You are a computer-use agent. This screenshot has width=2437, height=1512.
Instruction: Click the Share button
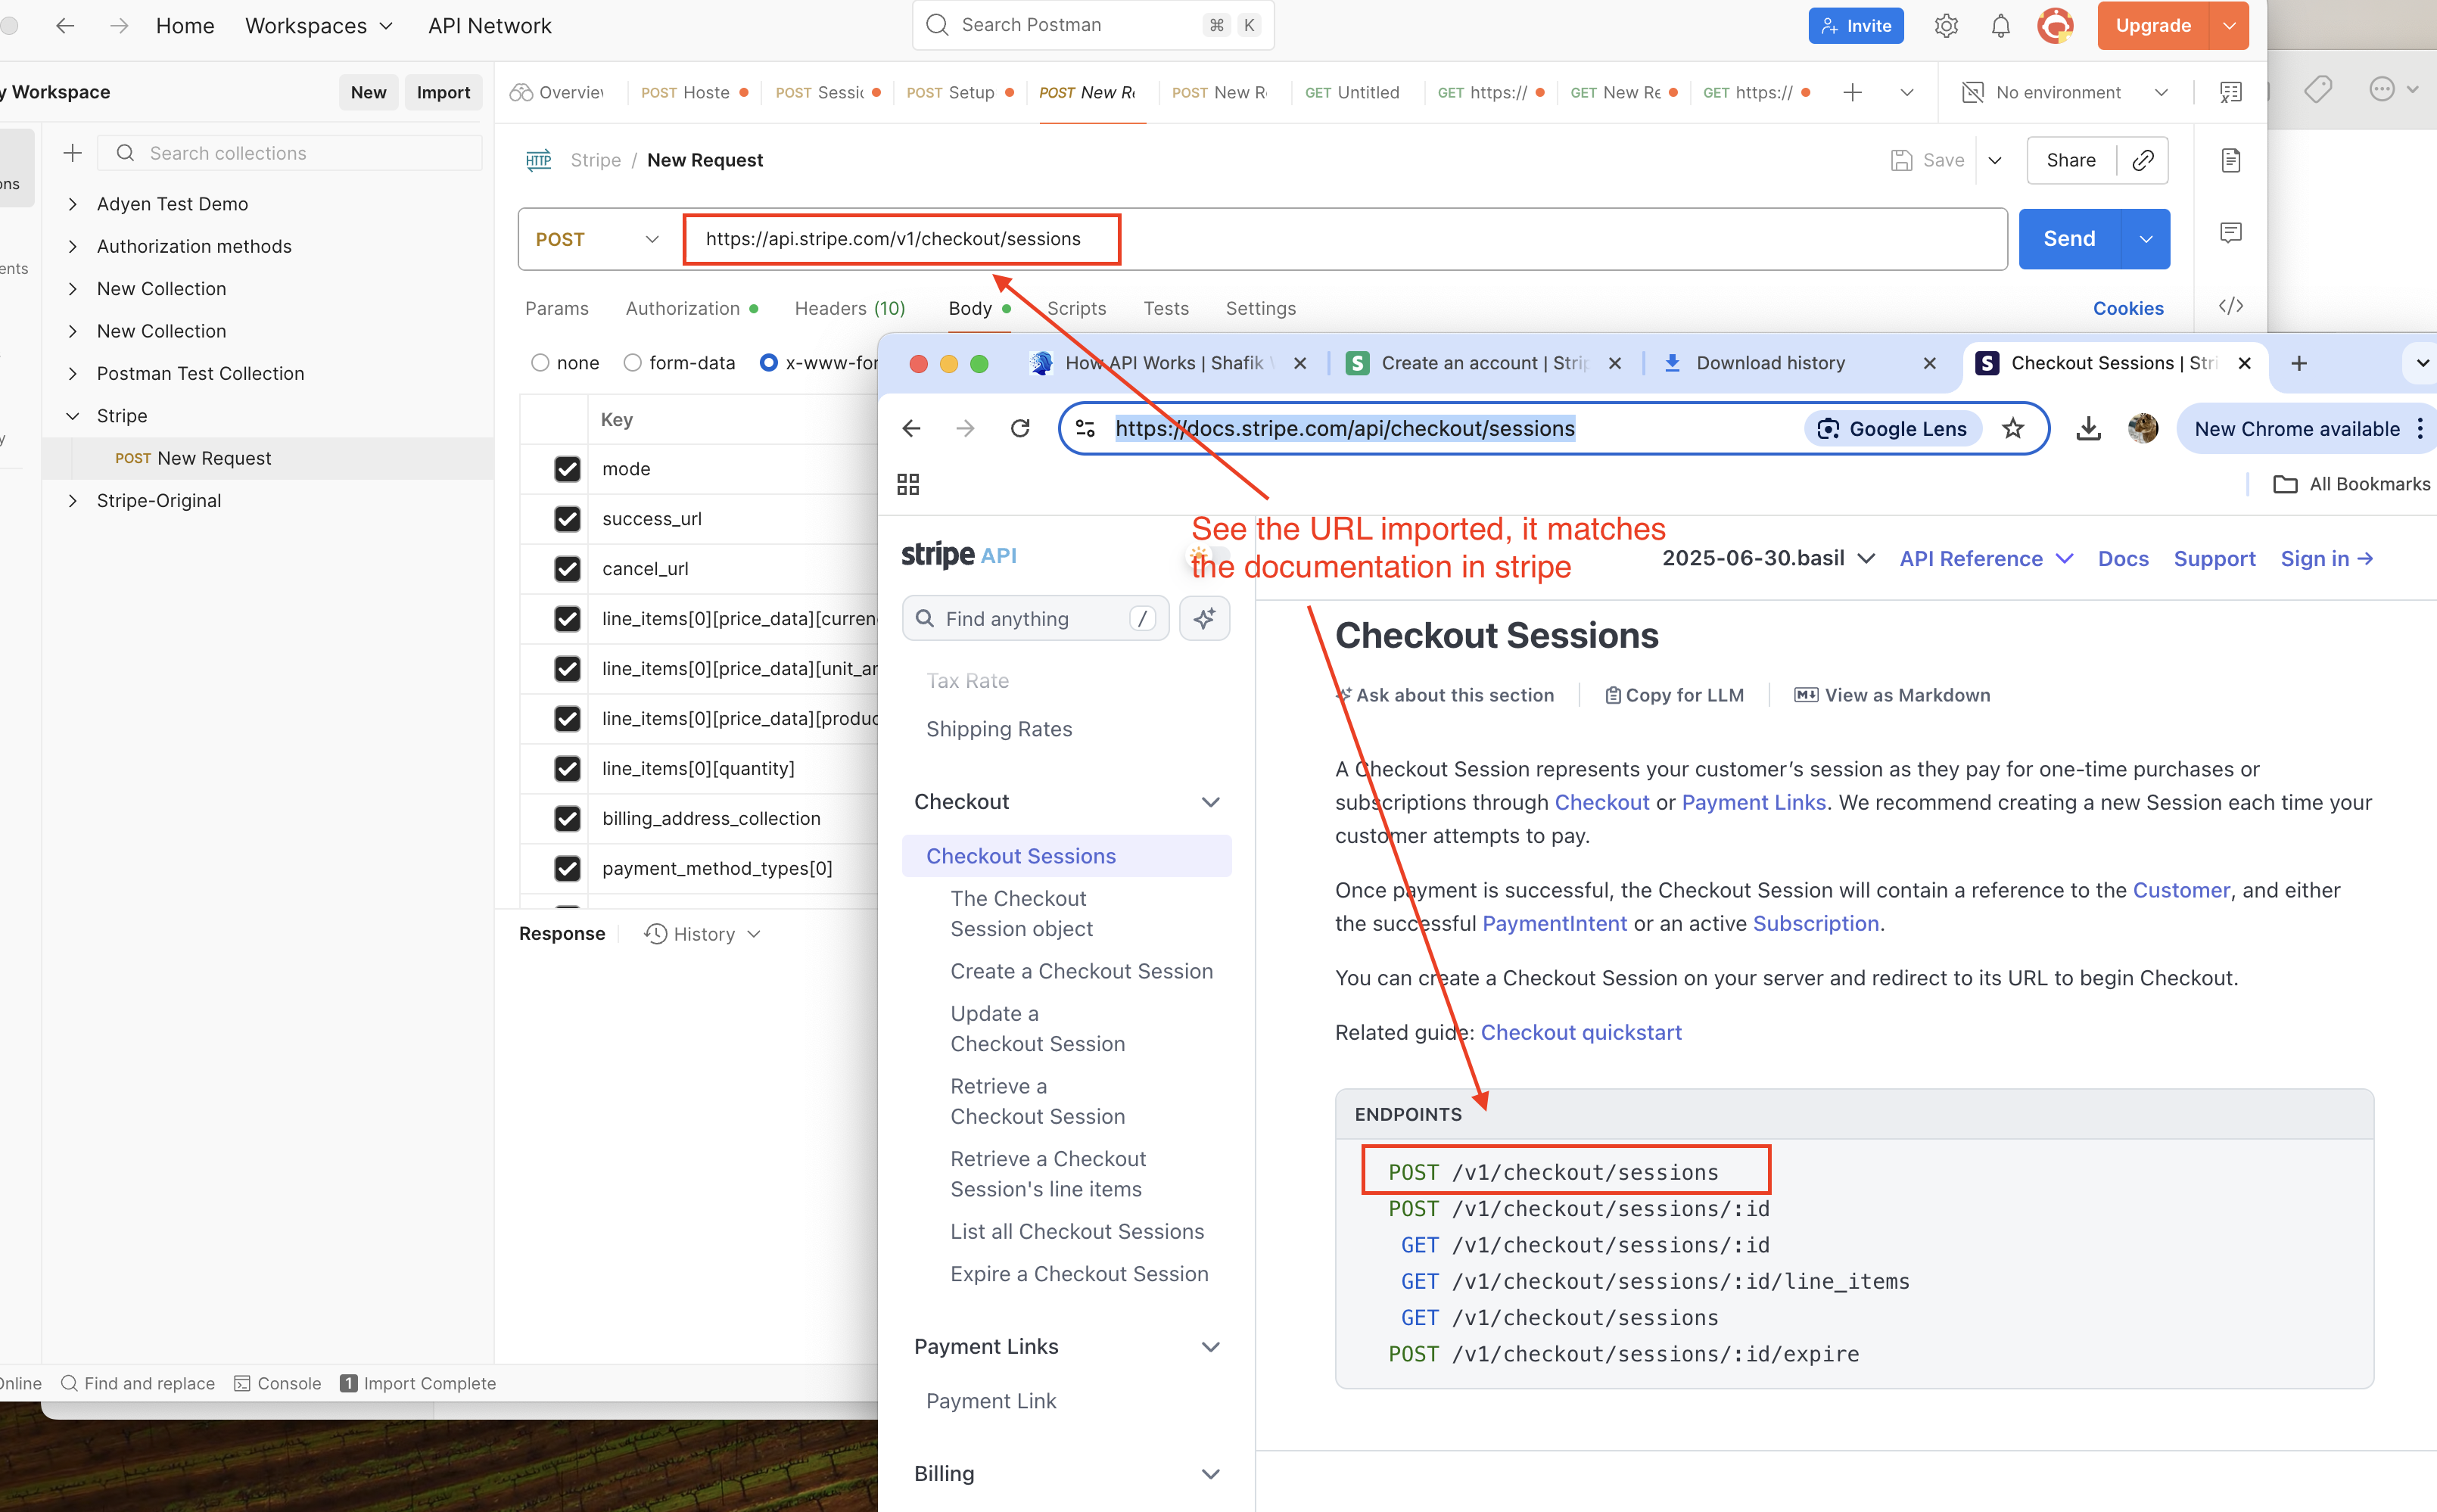click(2070, 160)
